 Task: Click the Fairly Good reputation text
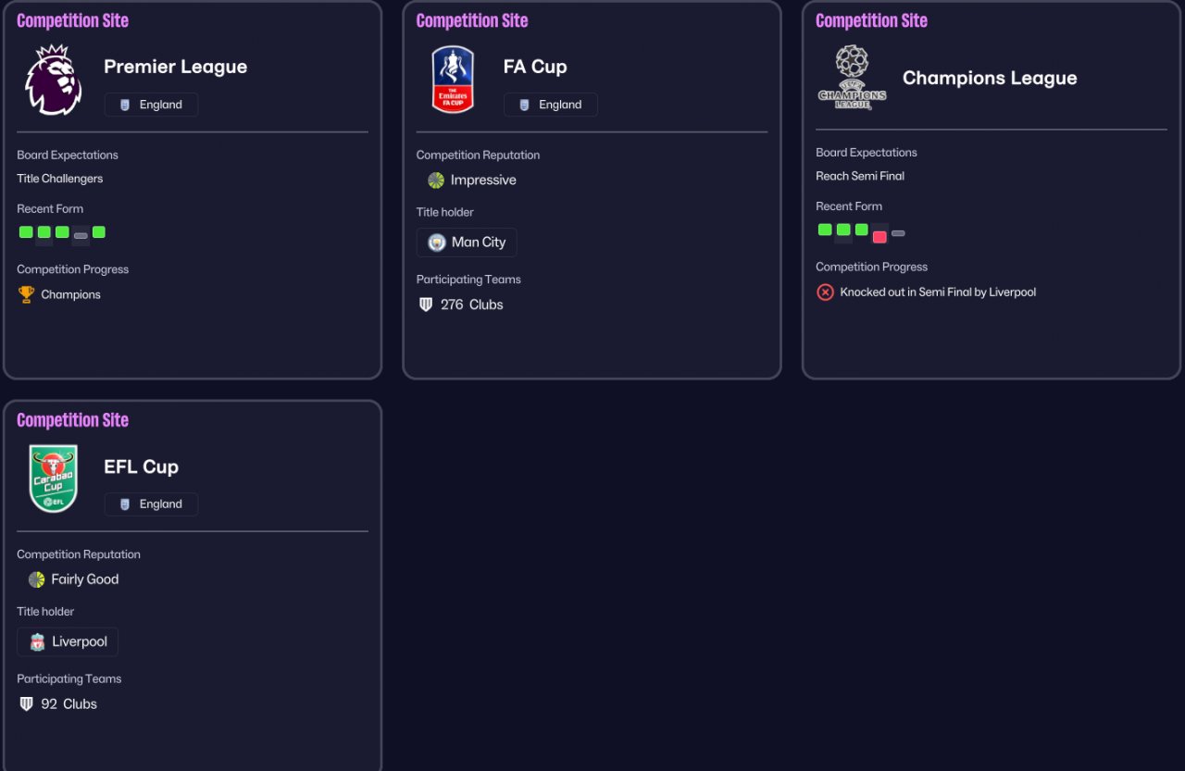point(85,579)
